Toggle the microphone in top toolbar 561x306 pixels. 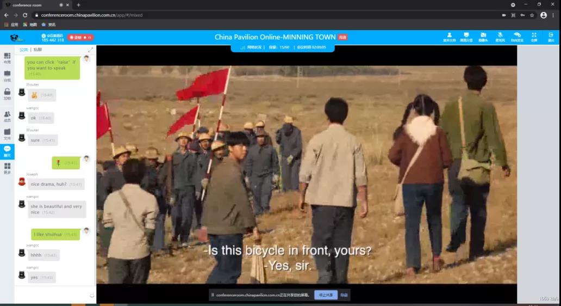coord(500,37)
